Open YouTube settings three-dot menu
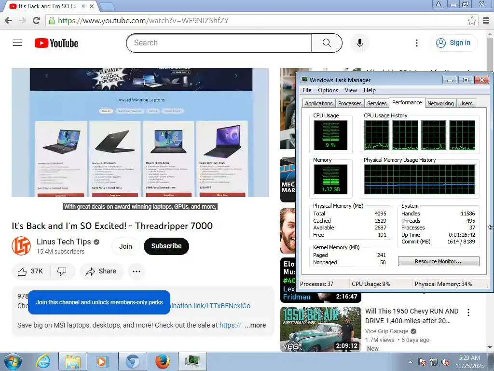Image resolution: width=494 pixels, height=371 pixels. [416, 43]
